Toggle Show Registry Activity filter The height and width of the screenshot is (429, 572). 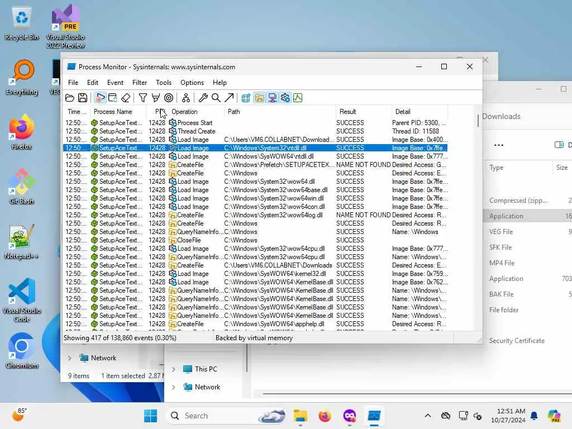coord(246,98)
